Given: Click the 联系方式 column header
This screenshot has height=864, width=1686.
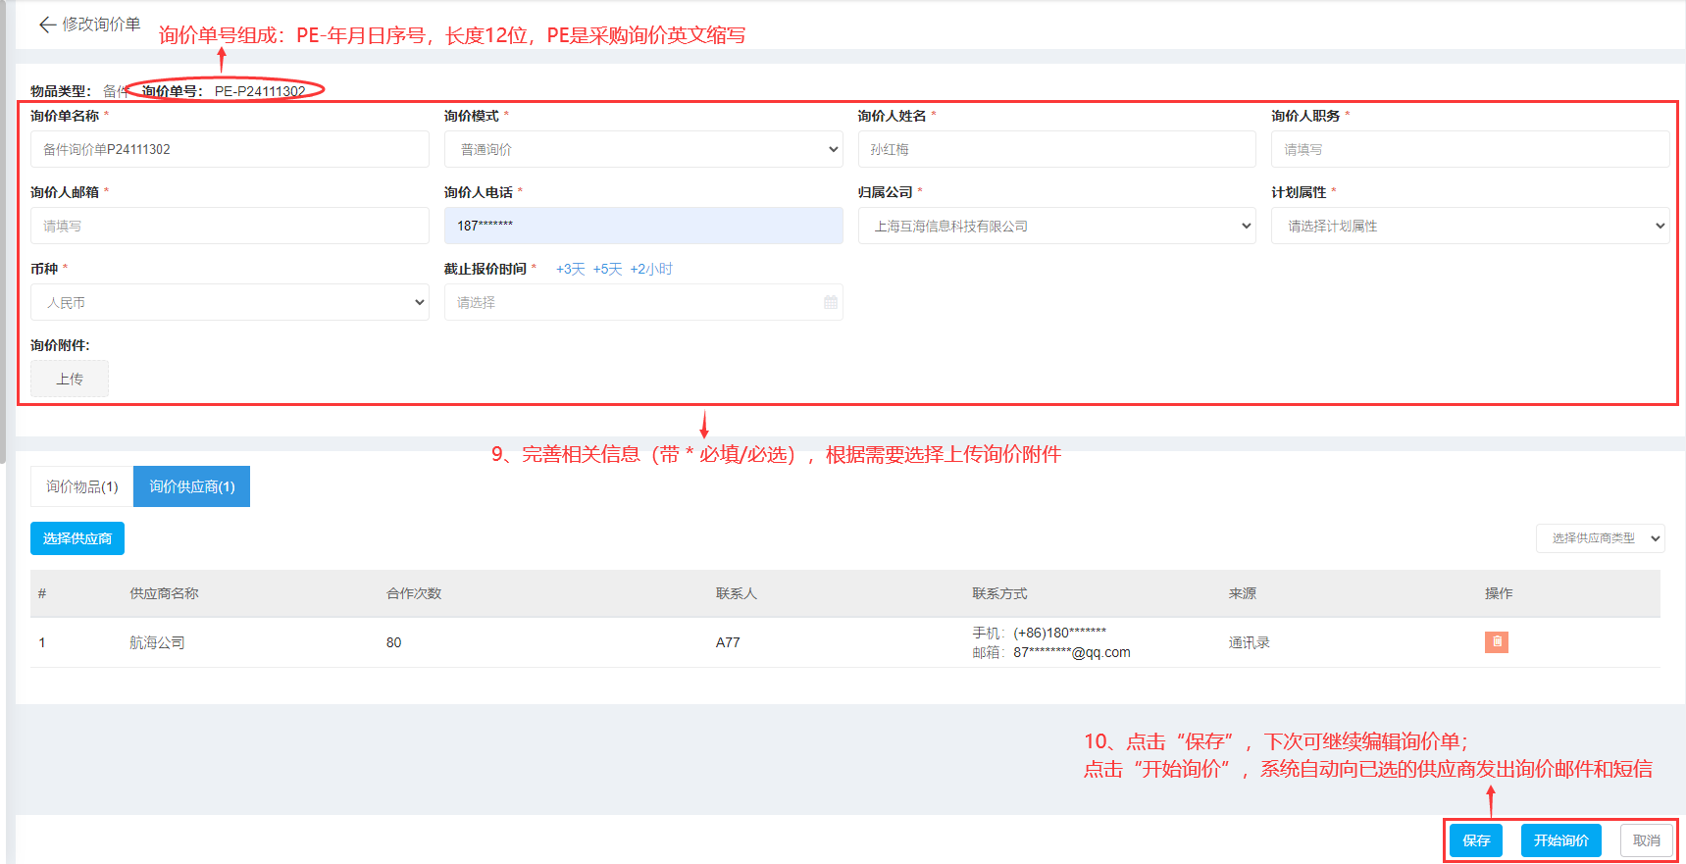Looking at the screenshot, I should [x=999, y=593].
